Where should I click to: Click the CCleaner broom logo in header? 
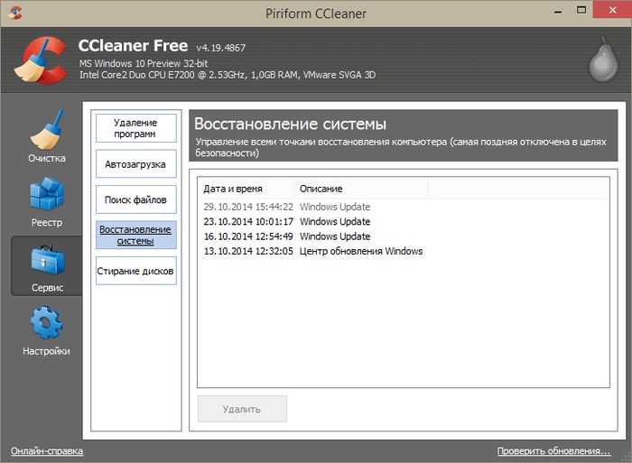pyautogui.click(x=41, y=60)
